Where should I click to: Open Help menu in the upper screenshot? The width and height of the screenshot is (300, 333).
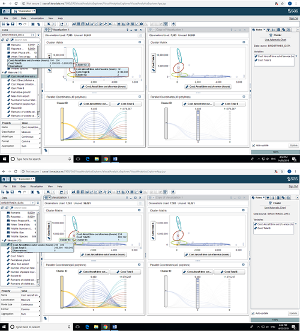61,19
